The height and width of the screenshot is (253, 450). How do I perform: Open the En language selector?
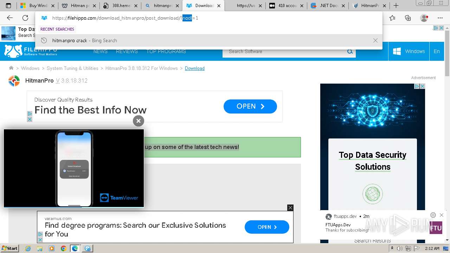click(x=437, y=51)
